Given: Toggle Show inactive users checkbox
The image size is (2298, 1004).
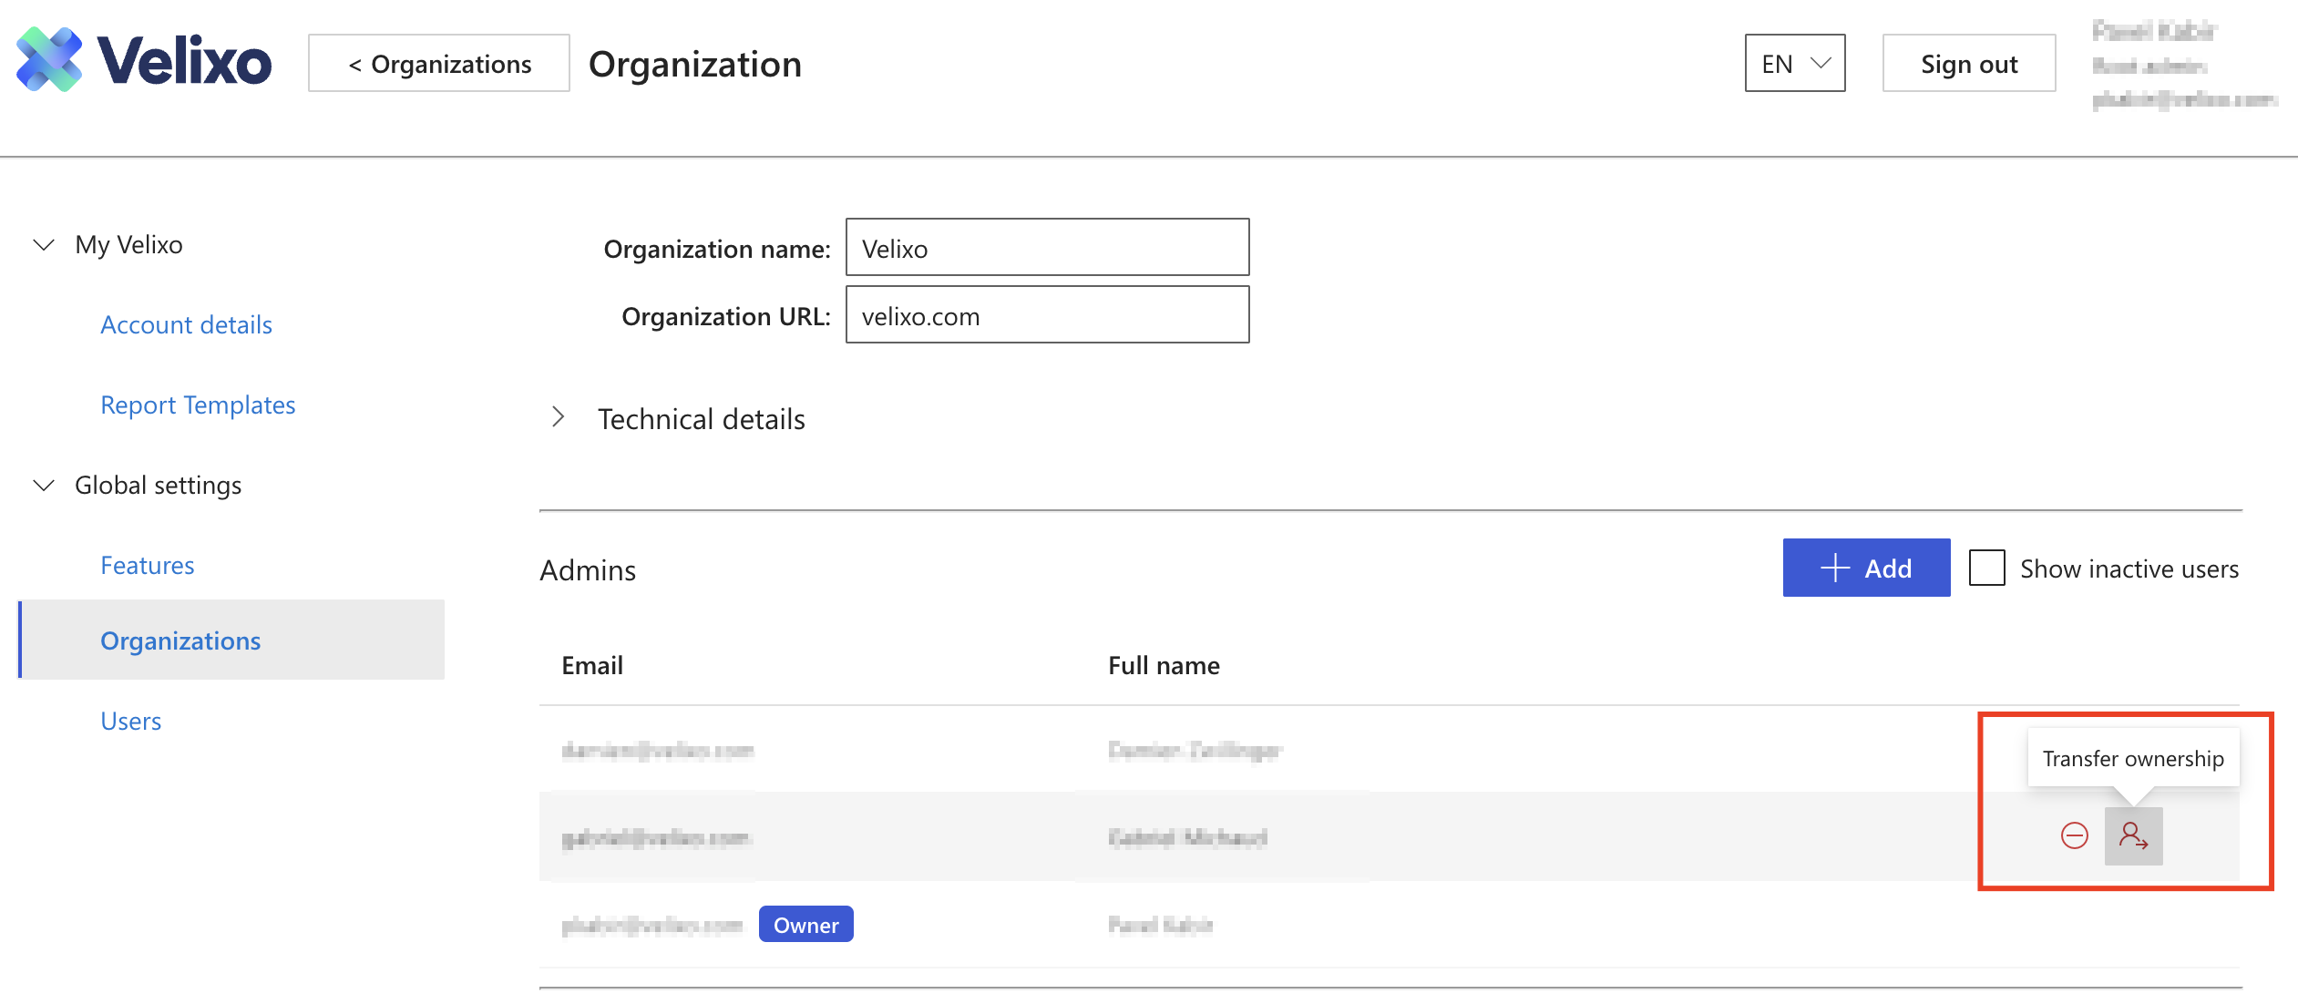Looking at the screenshot, I should point(1986,569).
